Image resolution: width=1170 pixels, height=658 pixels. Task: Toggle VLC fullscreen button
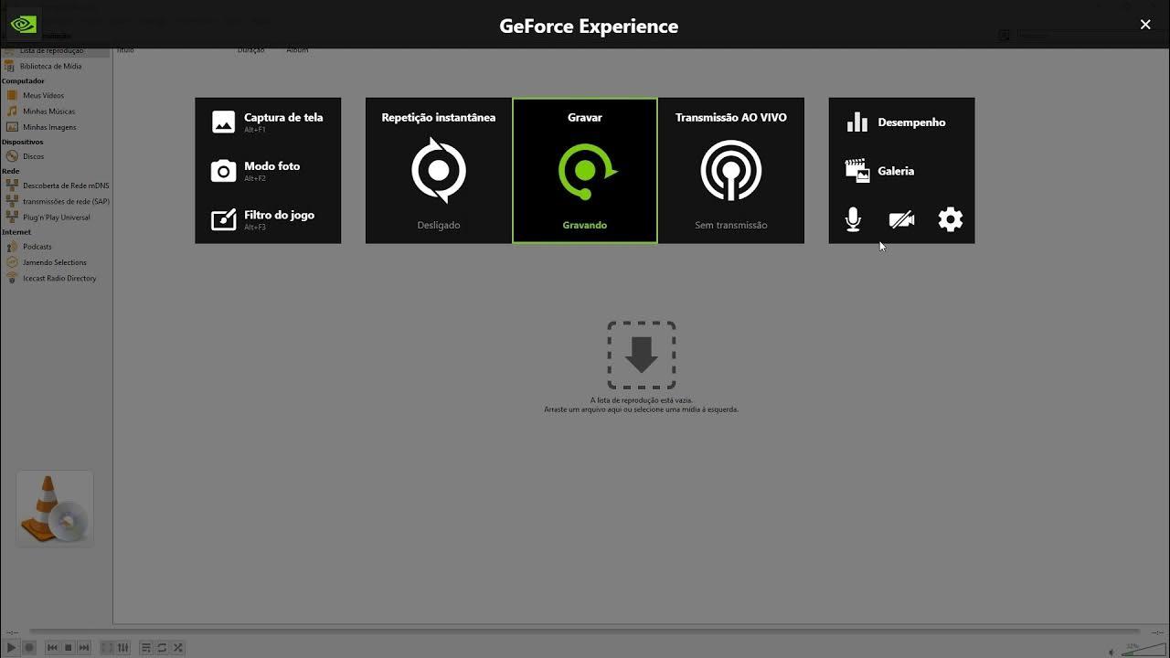click(107, 647)
